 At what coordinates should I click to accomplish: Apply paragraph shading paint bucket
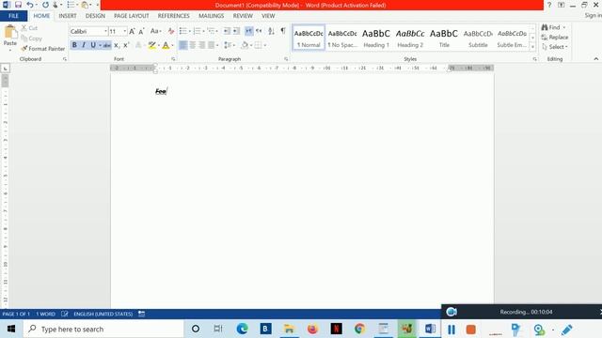[245, 45]
